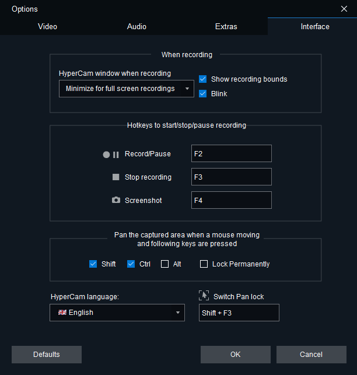The height and width of the screenshot is (375, 357).
Task: Click the HyperCam window when recording label
Action: pyautogui.click(x=115, y=73)
